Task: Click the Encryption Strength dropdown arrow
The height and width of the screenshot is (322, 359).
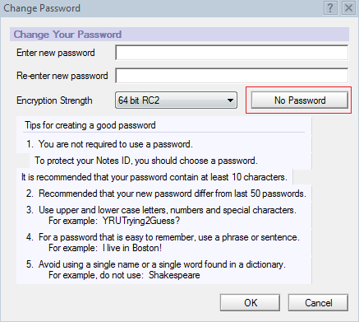Action: 231,100
